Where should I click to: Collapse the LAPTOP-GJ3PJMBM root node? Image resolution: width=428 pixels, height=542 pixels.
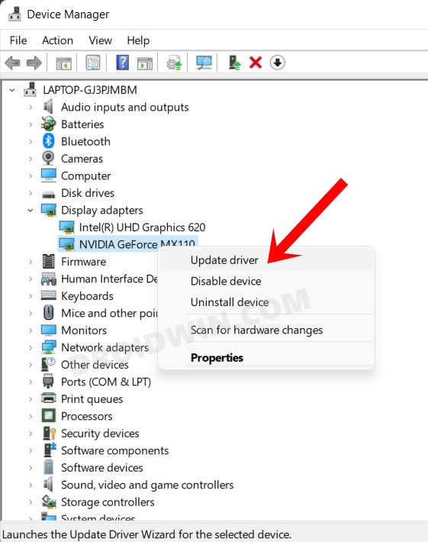(x=12, y=90)
